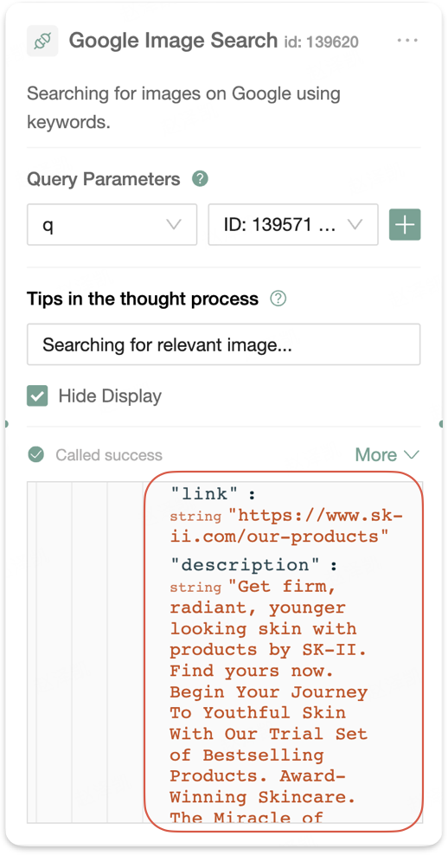Toggle the Hide Display checkbox
The height and width of the screenshot is (855, 448).
37,396
